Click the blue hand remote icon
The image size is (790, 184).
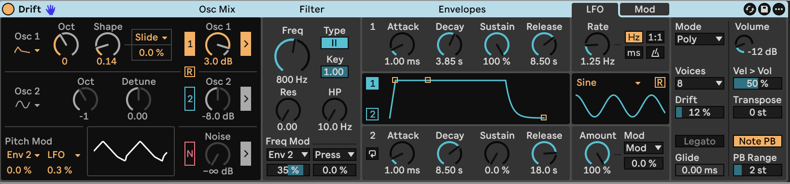[x=51, y=9]
